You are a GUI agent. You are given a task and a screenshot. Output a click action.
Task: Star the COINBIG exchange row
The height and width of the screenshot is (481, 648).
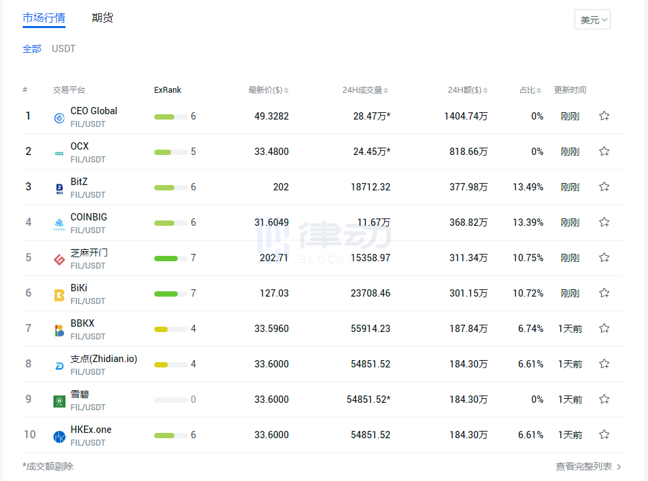[x=604, y=222]
